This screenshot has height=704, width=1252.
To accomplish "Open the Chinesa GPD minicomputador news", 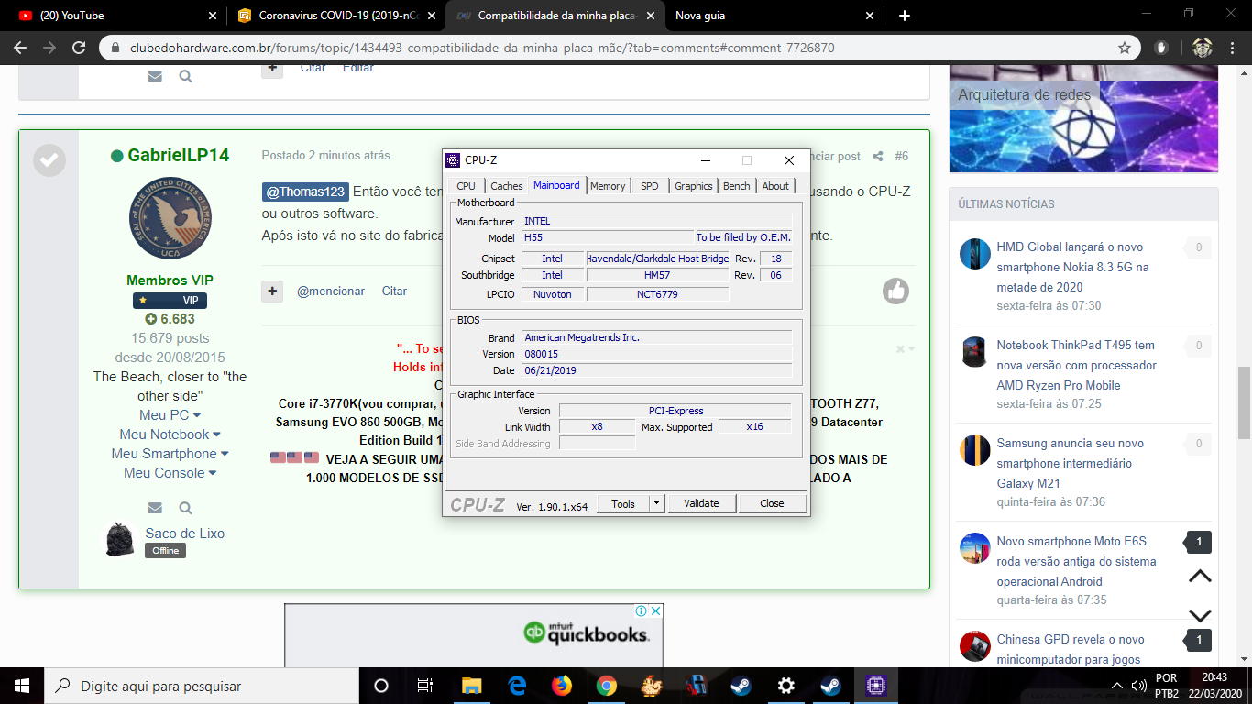I will point(1071,649).
